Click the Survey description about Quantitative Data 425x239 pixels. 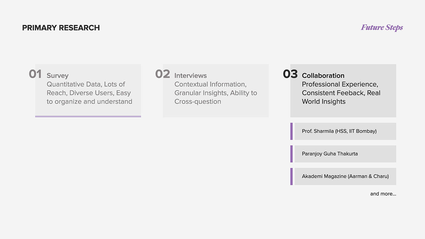pyautogui.click(x=89, y=93)
